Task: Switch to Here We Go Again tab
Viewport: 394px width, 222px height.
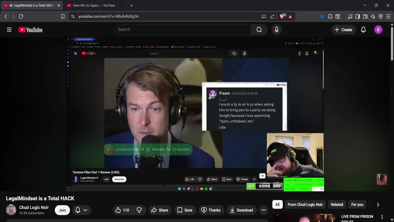Action: point(94,5)
